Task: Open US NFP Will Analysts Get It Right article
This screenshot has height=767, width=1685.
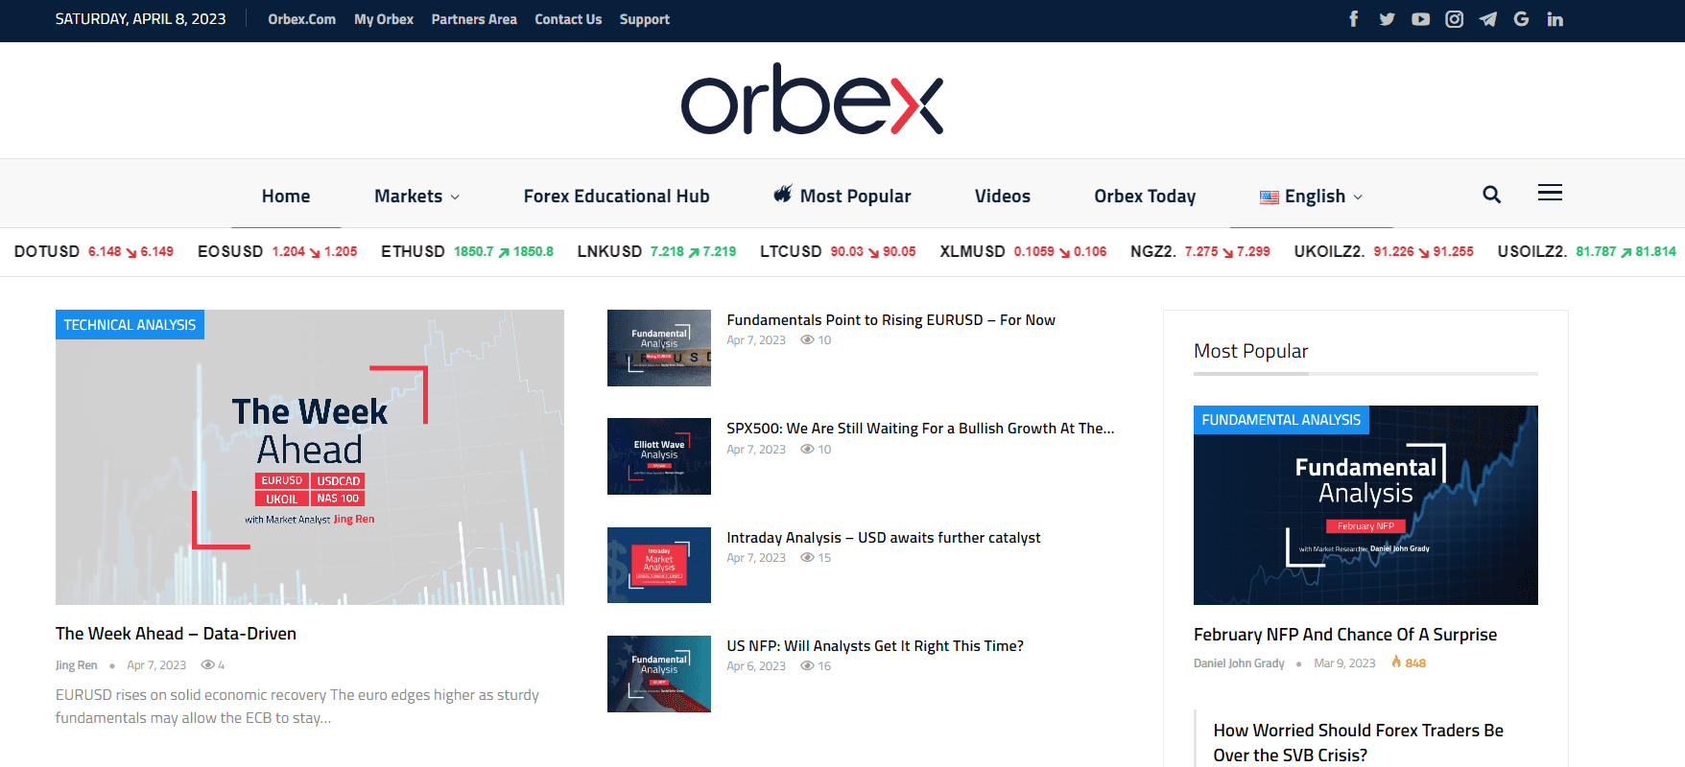Action: [875, 646]
